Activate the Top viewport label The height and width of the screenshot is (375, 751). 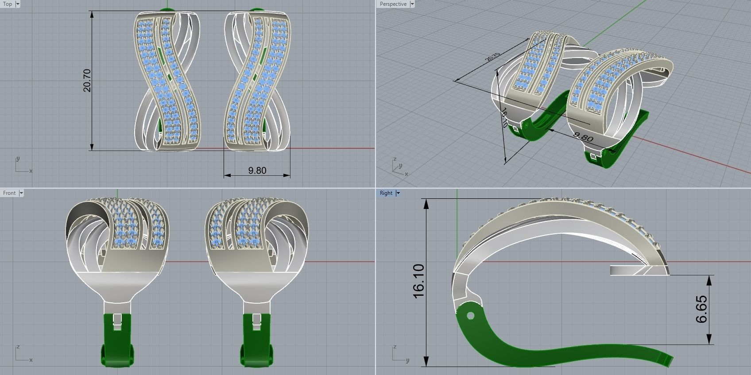coord(8,4)
